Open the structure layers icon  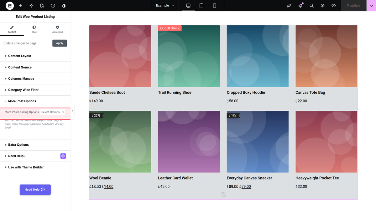323,6
